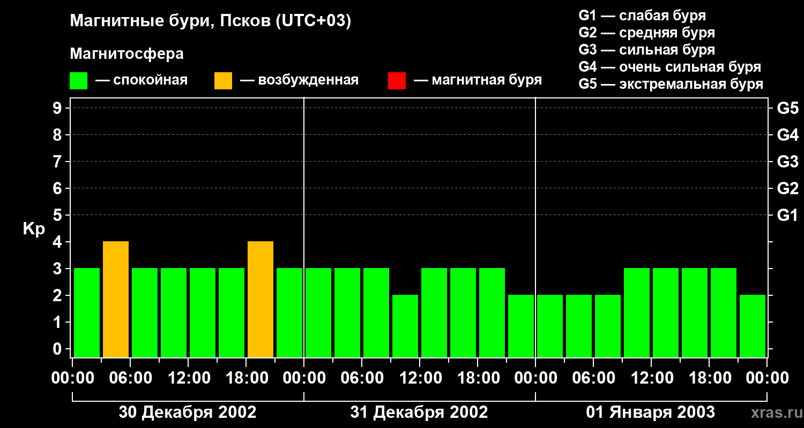804x428 pixels.
Task: Click the Kp 2 bar for 09:00–12:00 on 31 Декабря
Action: (405, 326)
